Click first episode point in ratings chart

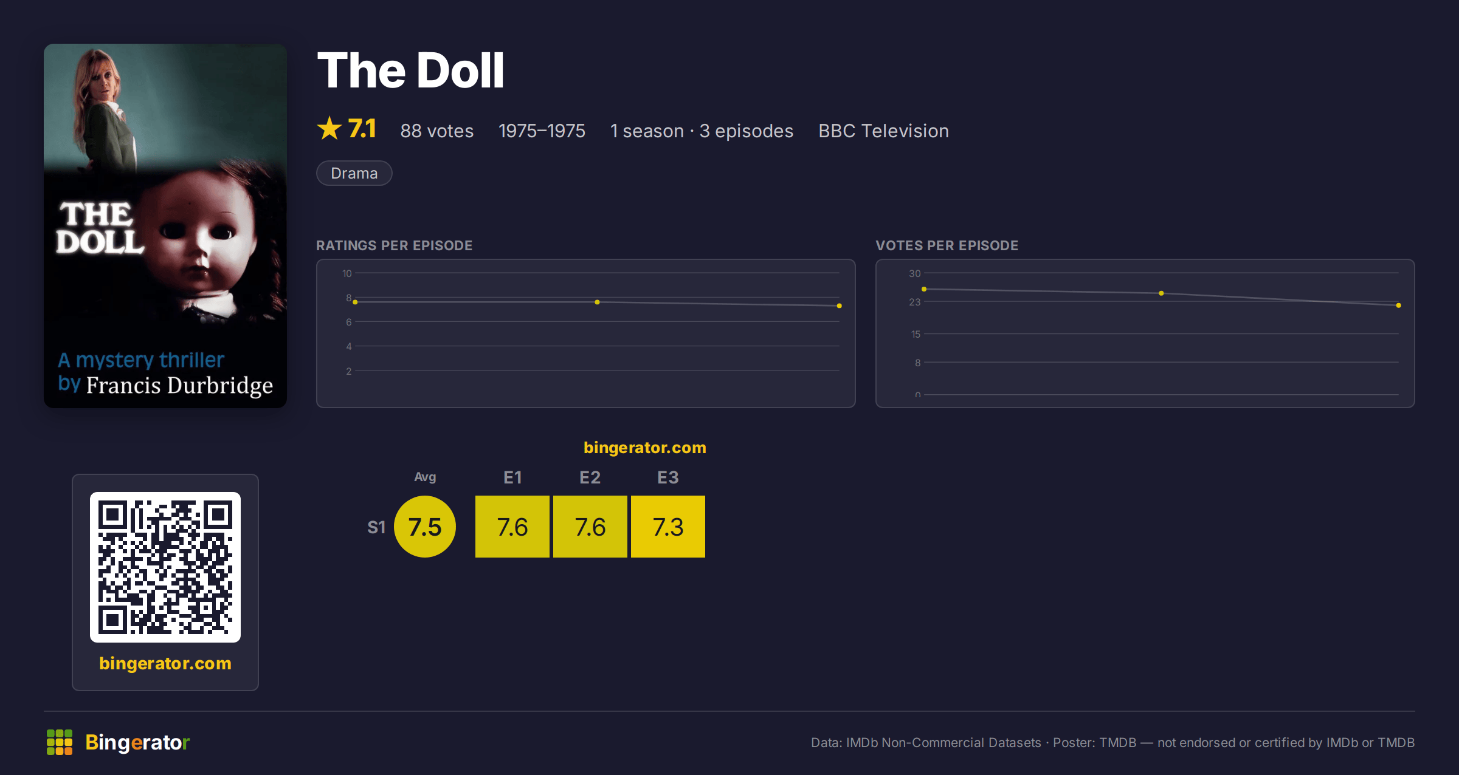click(355, 302)
